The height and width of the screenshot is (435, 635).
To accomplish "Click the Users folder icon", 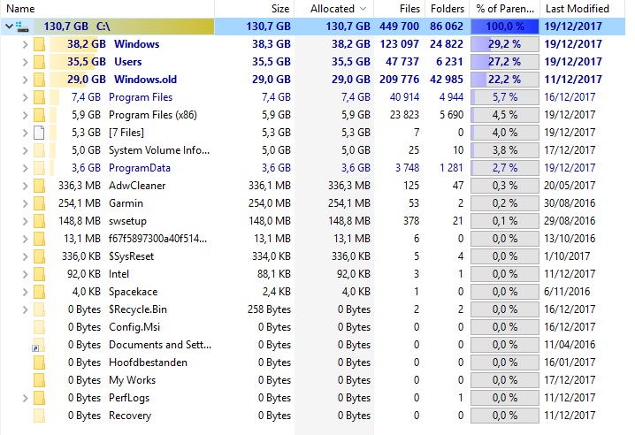I will [x=39, y=62].
